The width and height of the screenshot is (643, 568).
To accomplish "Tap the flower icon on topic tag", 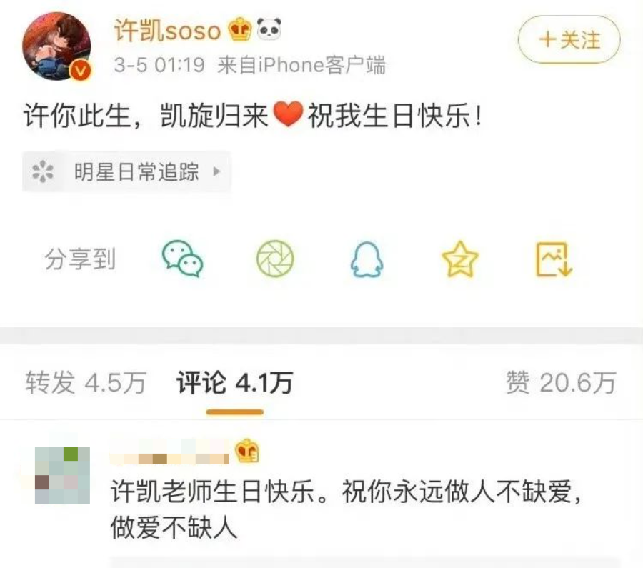I will tap(43, 171).
